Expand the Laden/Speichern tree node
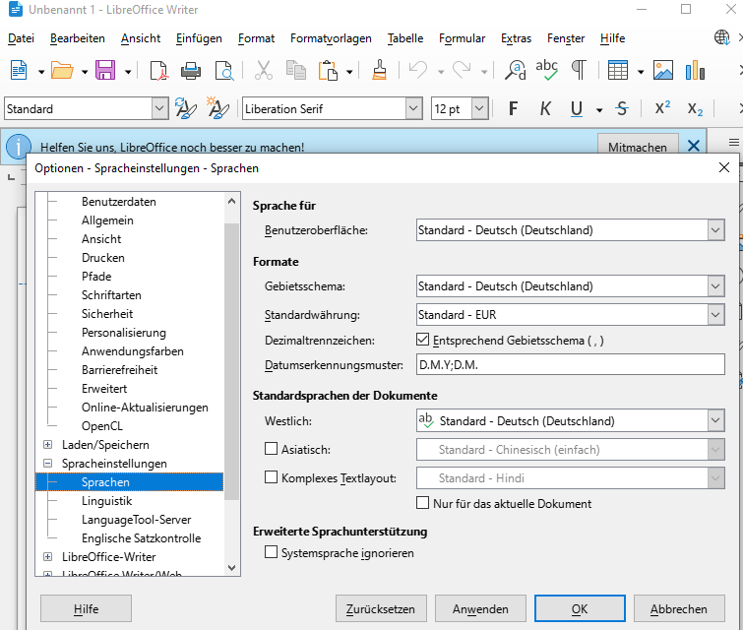This screenshot has width=743, height=630. coord(47,444)
